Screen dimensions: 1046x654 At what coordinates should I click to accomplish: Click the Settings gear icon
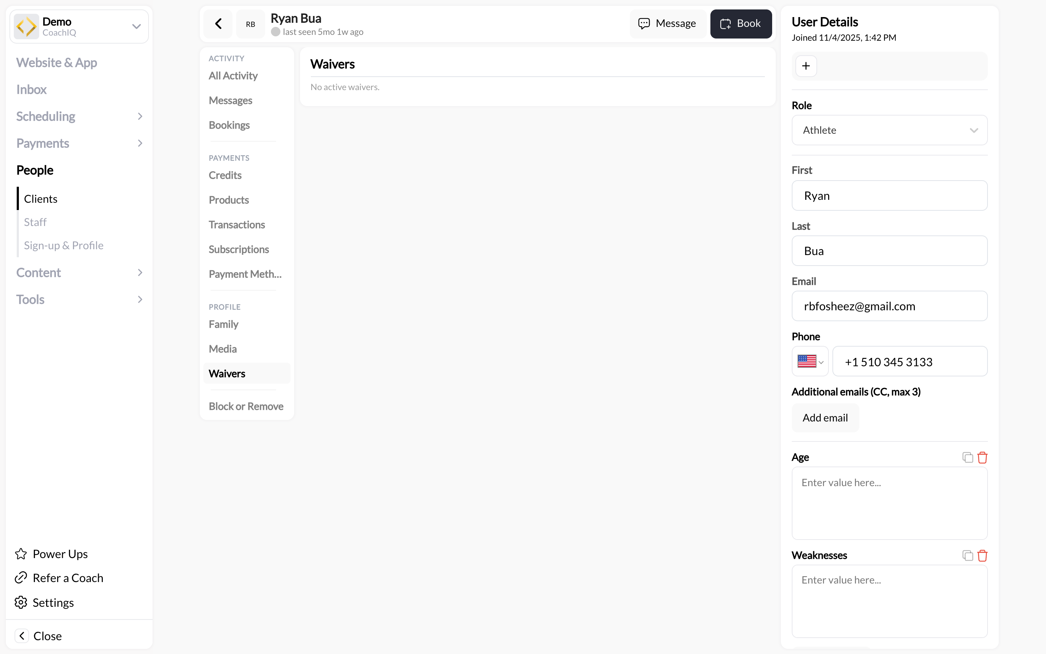coord(21,602)
